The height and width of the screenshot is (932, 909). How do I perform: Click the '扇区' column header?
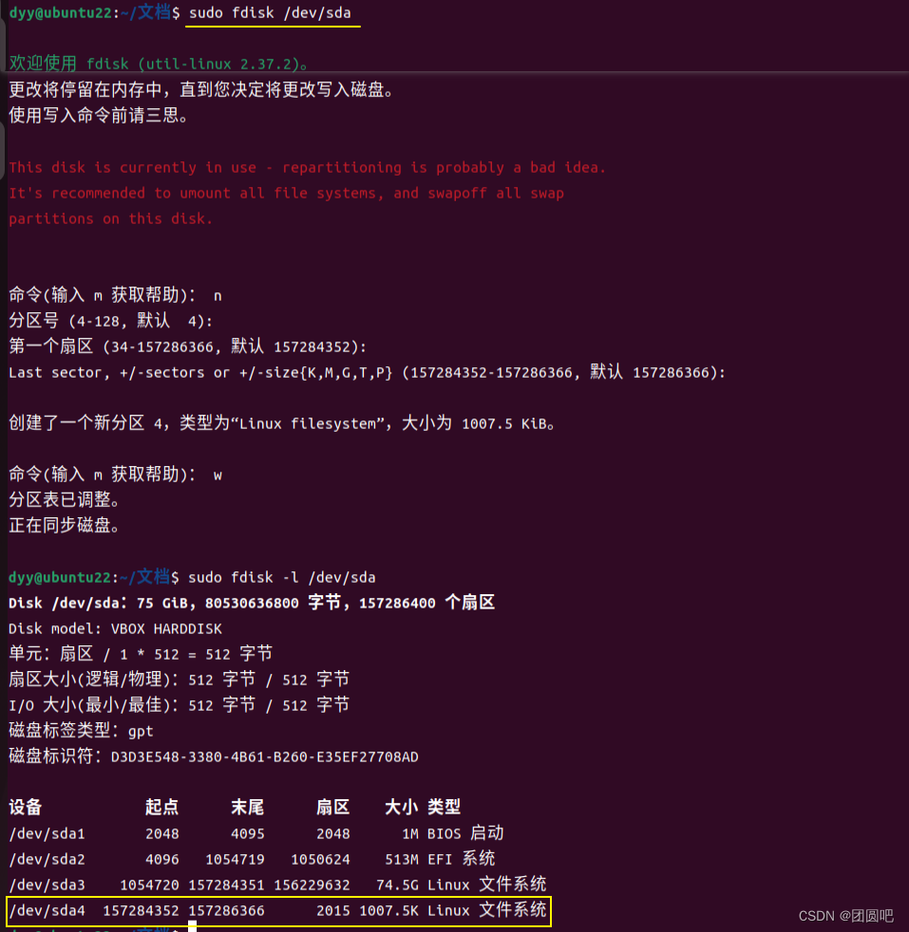pos(332,807)
